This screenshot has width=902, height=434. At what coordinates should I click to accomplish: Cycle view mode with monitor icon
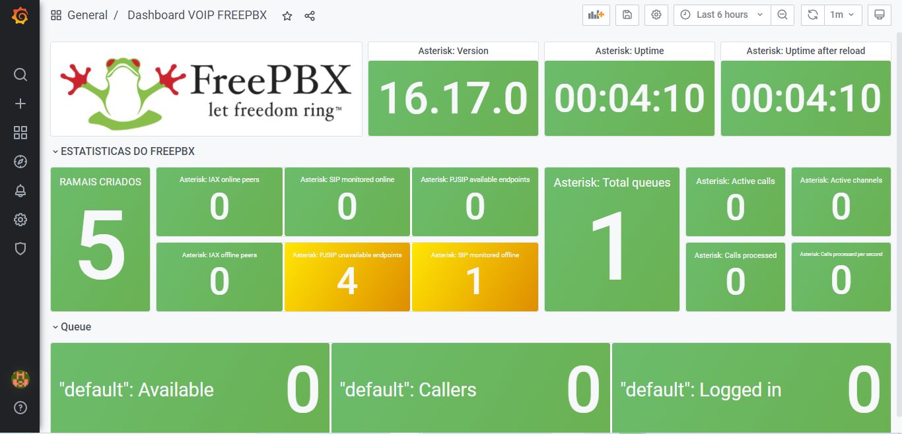tap(880, 15)
